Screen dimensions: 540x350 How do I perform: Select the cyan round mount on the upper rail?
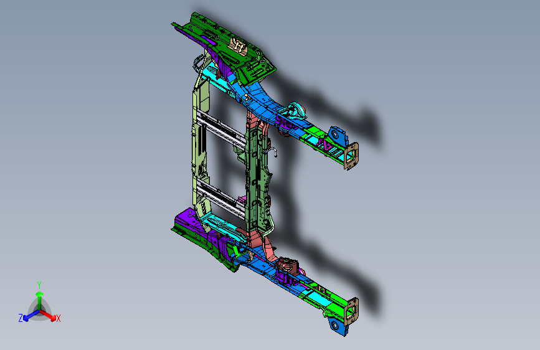click(296, 111)
